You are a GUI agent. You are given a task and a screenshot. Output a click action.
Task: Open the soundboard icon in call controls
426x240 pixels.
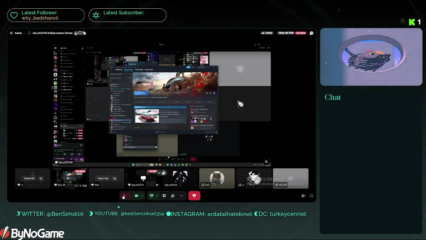(x=173, y=196)
